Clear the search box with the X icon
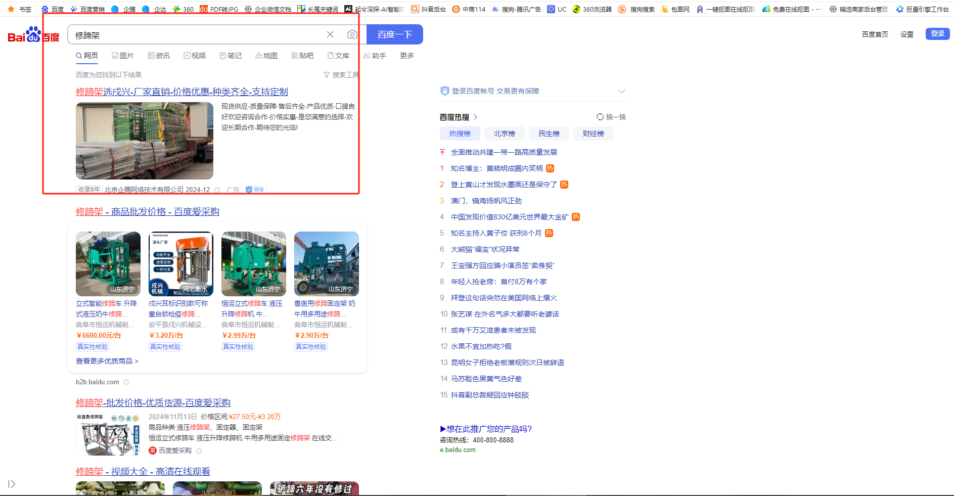Viewport: 954px width, 496px height. click(330, 34)
